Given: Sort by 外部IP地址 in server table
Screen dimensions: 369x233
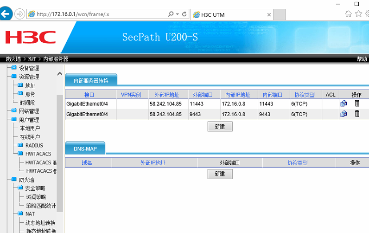Looking at the screenshot, I should (167, 95).
